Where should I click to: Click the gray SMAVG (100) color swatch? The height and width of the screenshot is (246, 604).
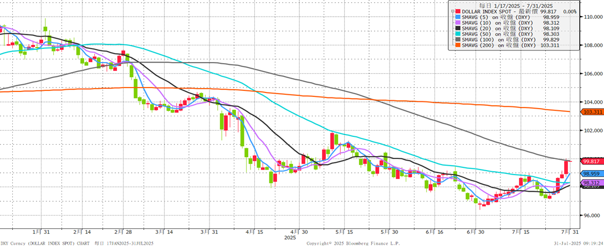click(458, 40)
